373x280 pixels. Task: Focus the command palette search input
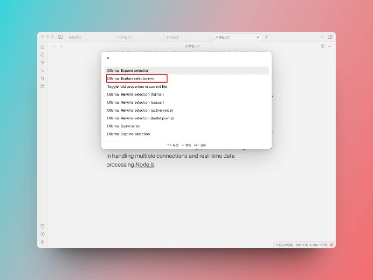pos(186,58)
